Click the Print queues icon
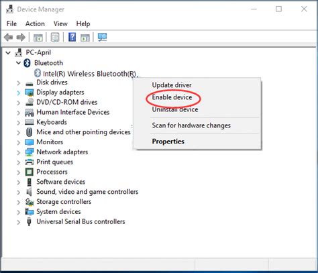The image size is (318, 273). pyautogui.click(x=30, y=162)
